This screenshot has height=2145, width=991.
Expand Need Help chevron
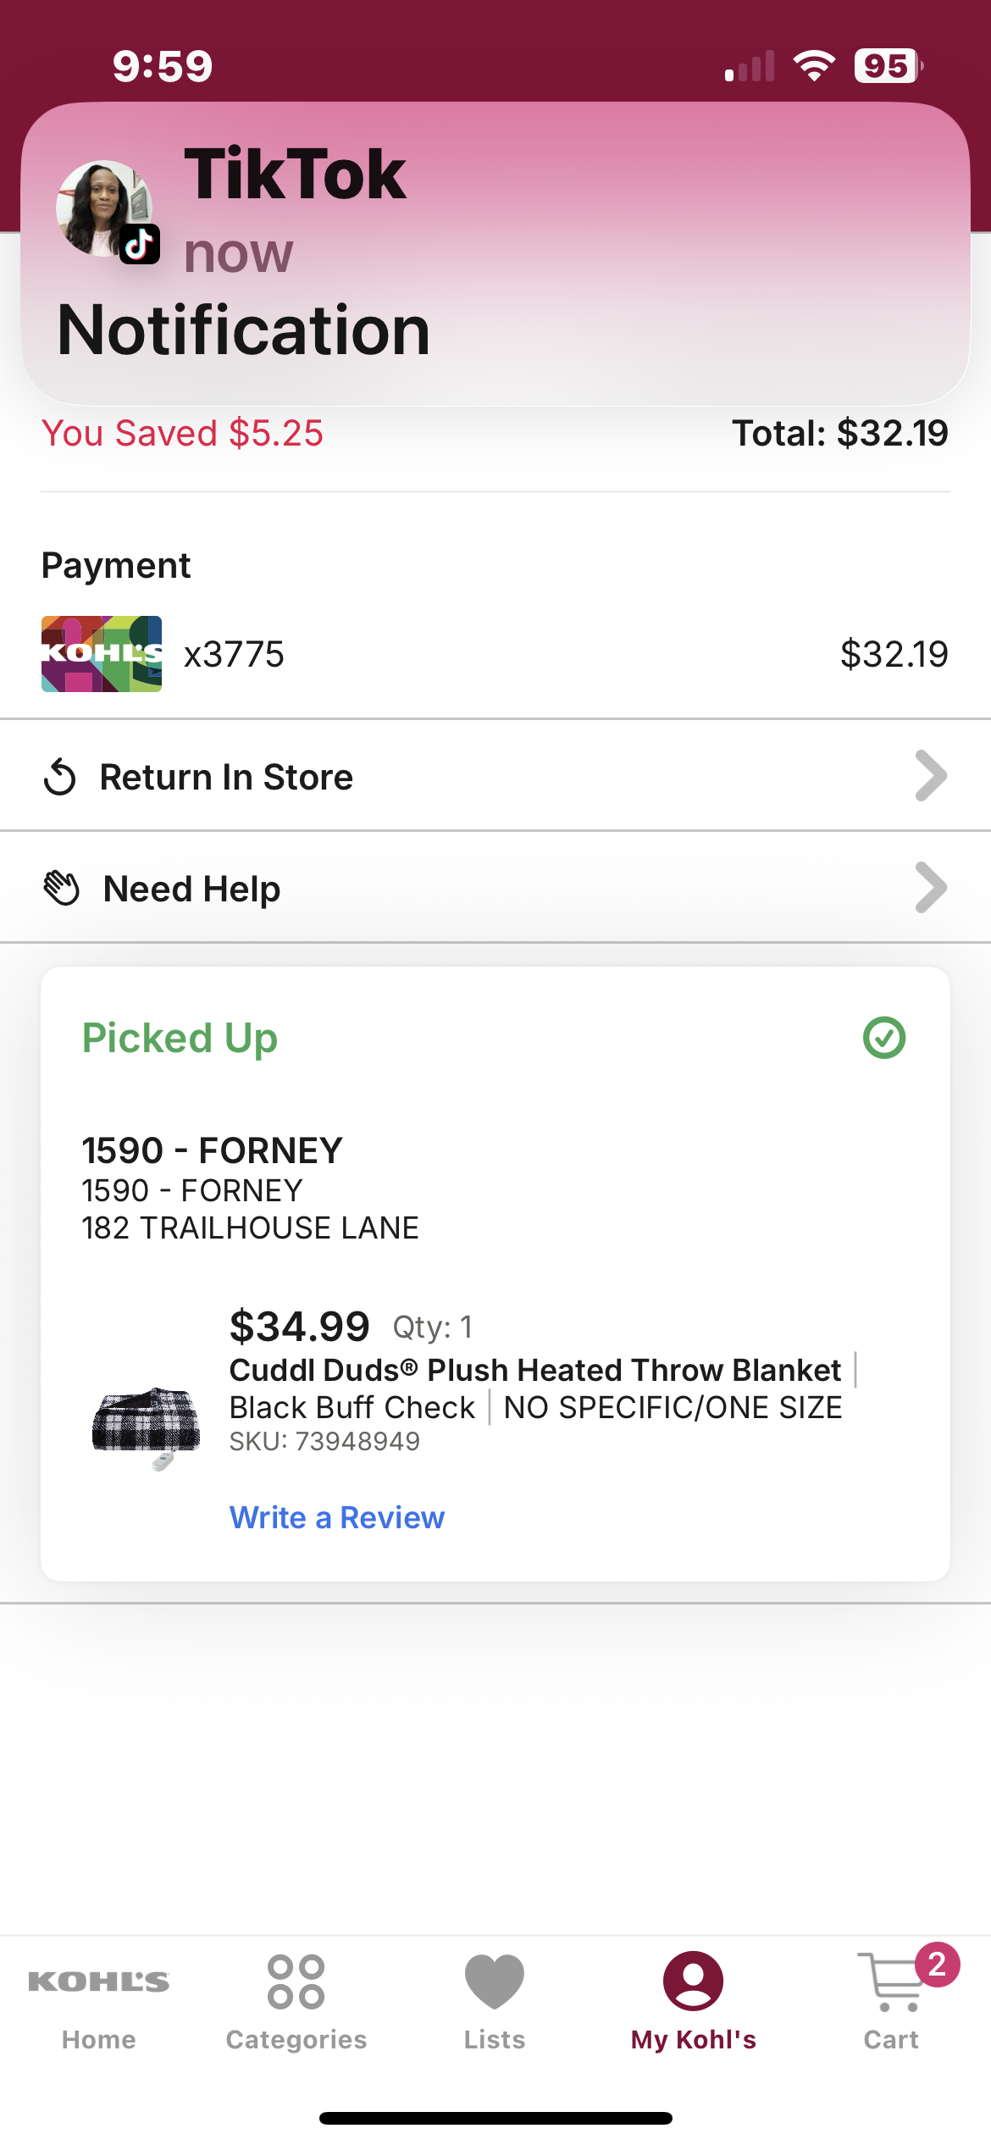[x=931, y=888]
